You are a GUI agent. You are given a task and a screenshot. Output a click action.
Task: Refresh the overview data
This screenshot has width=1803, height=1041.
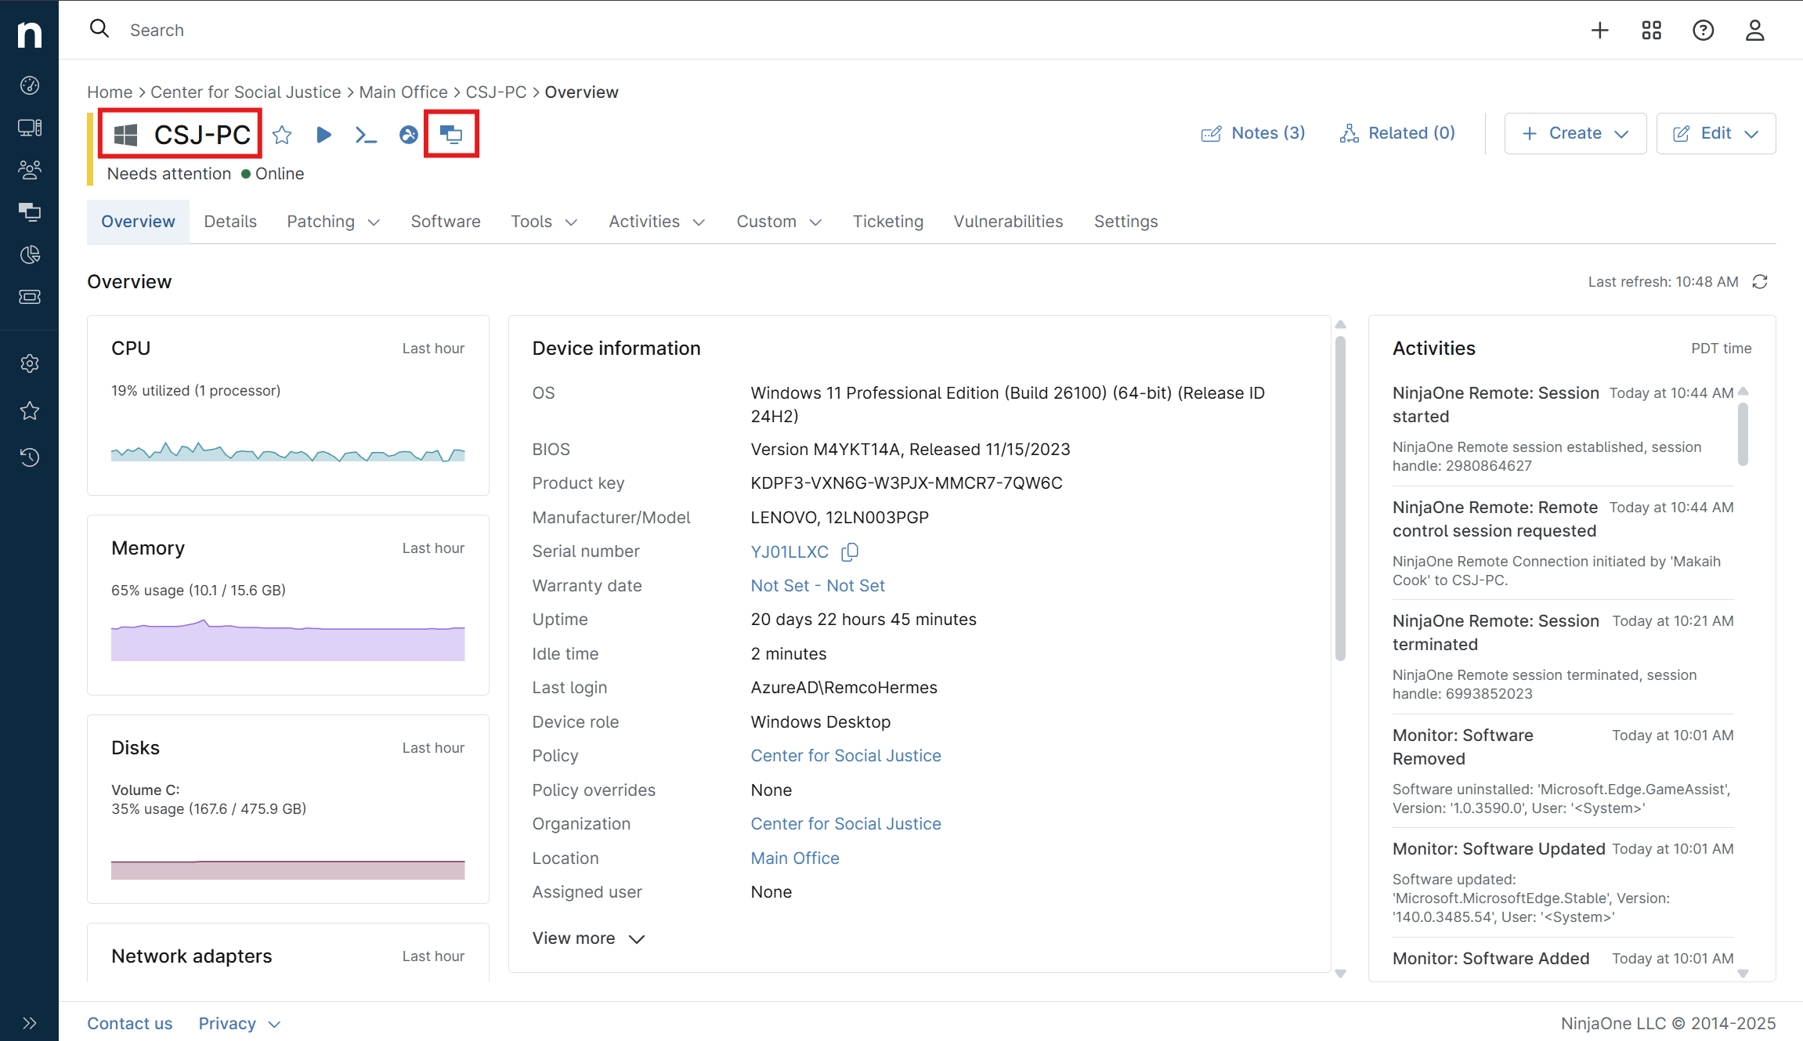[1760, 281]
